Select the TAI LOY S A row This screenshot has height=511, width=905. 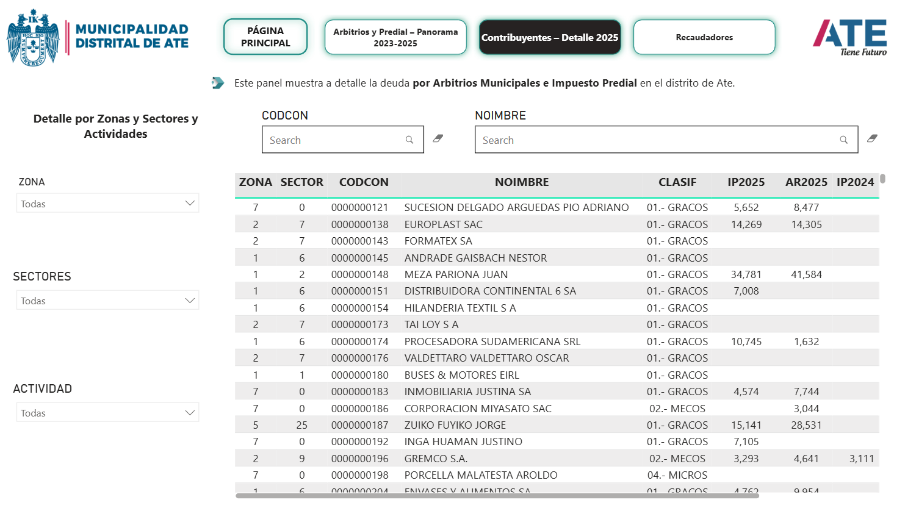(x=557, y=324)
